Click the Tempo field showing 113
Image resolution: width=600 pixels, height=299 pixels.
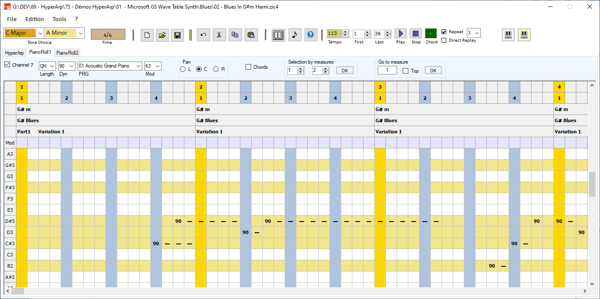pyautogui.click(x=335, y=34)
